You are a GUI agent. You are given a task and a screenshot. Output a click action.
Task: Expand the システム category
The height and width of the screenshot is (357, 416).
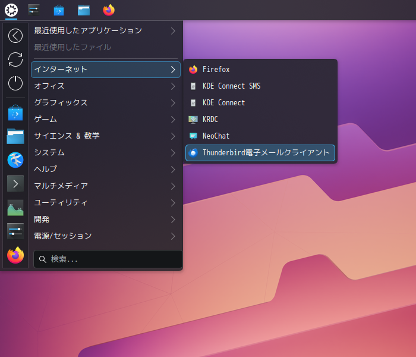pos(106,153)
